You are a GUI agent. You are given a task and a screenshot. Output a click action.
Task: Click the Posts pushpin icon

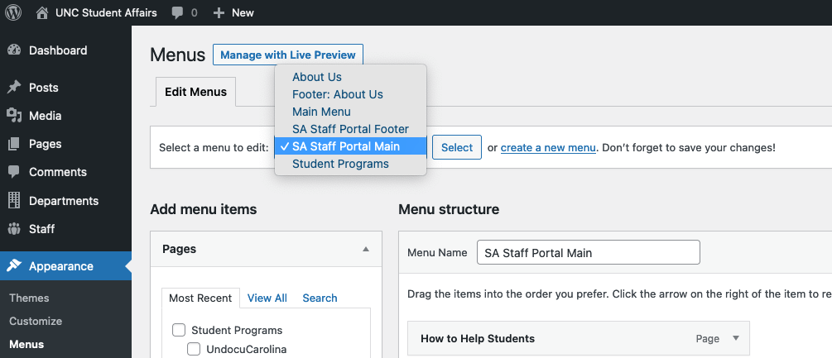[14, 88]
